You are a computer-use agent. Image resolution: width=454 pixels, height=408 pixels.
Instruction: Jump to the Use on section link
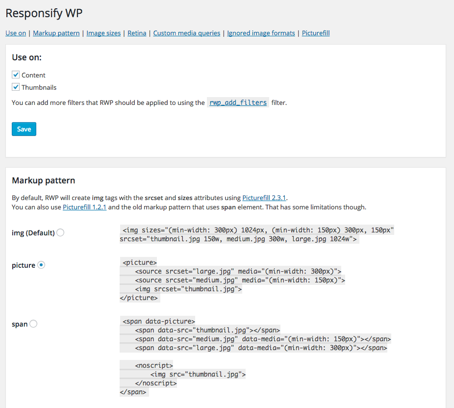tap(16, 33)
